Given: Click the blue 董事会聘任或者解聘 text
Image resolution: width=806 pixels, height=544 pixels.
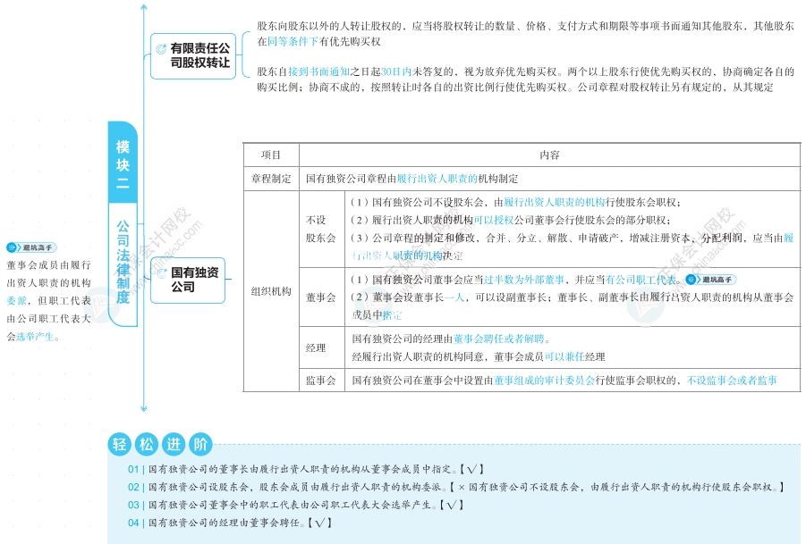Looking at the screenshot, I should point(498,339).
